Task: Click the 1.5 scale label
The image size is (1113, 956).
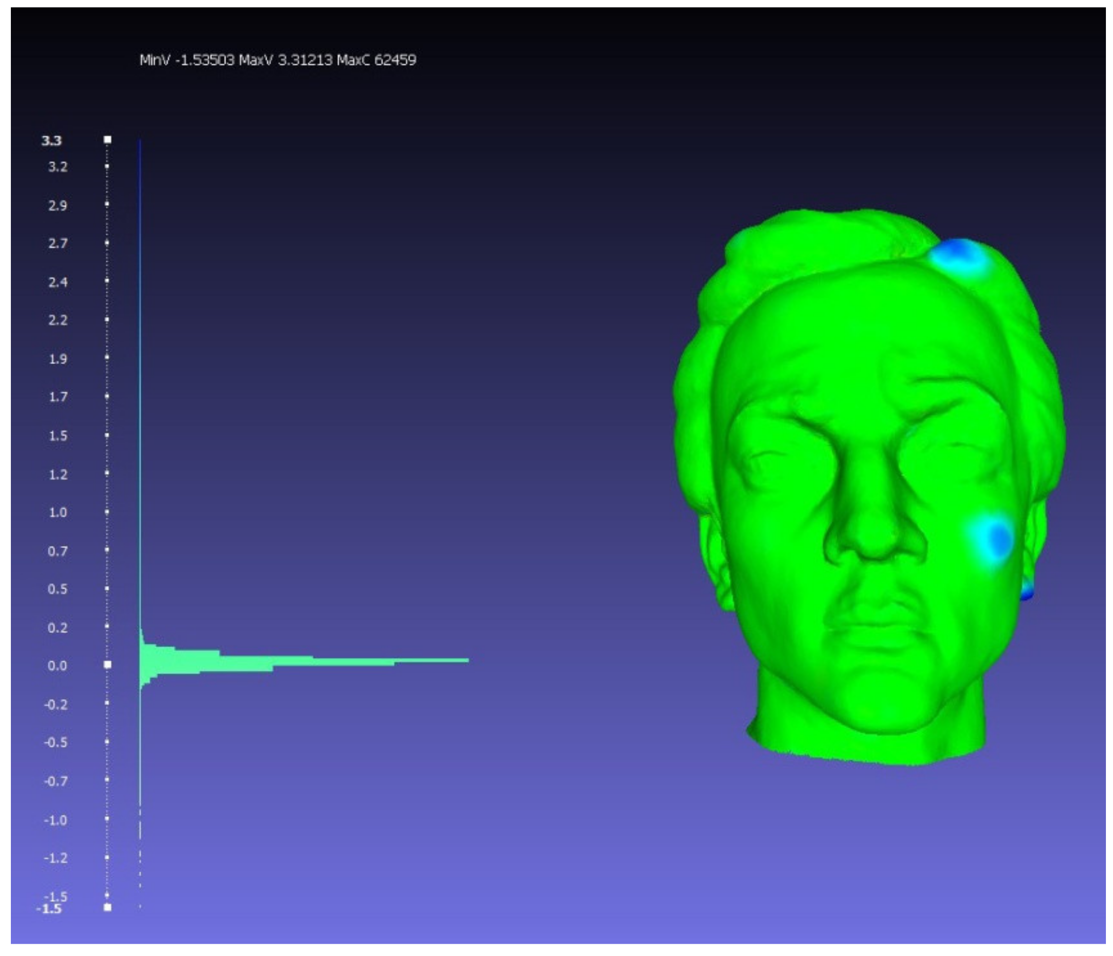Action: (58, 435)
